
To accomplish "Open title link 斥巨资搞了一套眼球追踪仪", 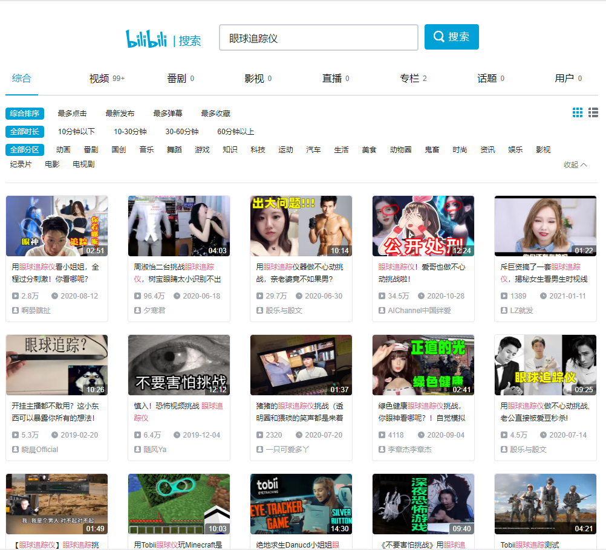I will coord(544,273).
